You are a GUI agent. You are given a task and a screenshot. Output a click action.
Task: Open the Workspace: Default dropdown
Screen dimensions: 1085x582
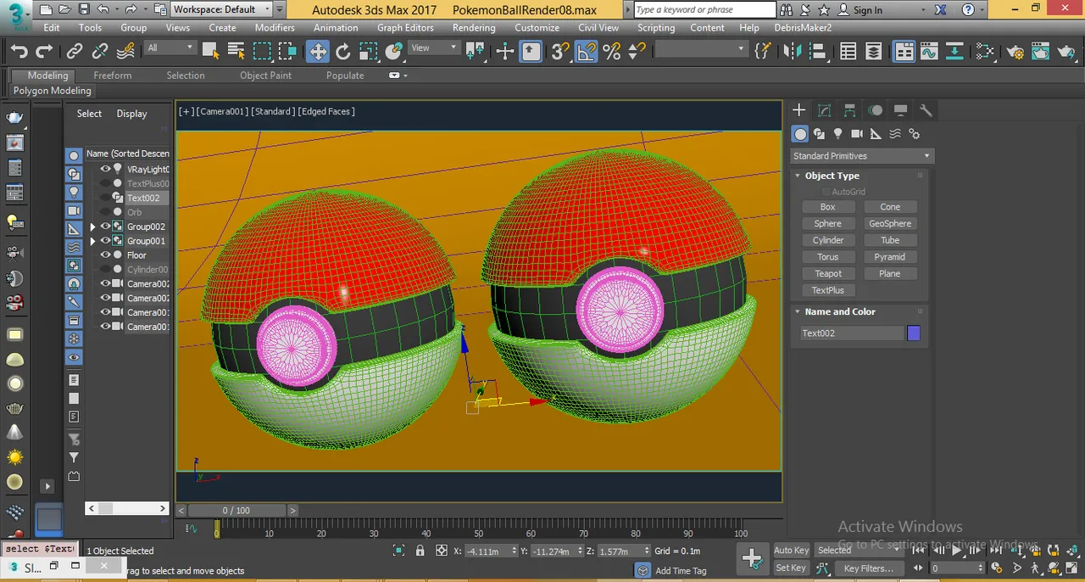(221, 9)
